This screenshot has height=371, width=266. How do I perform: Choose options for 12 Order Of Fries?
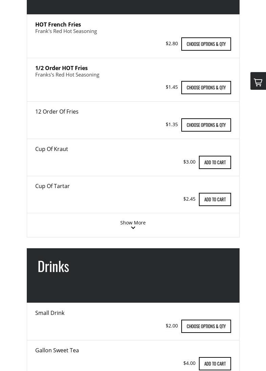point(206,125)
